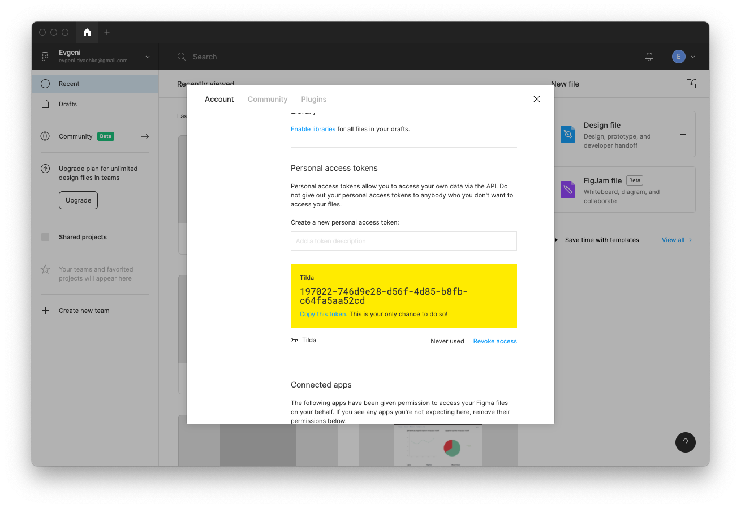Click the import file icon beside New file
741x508 pixels.
tap(691, 84)
